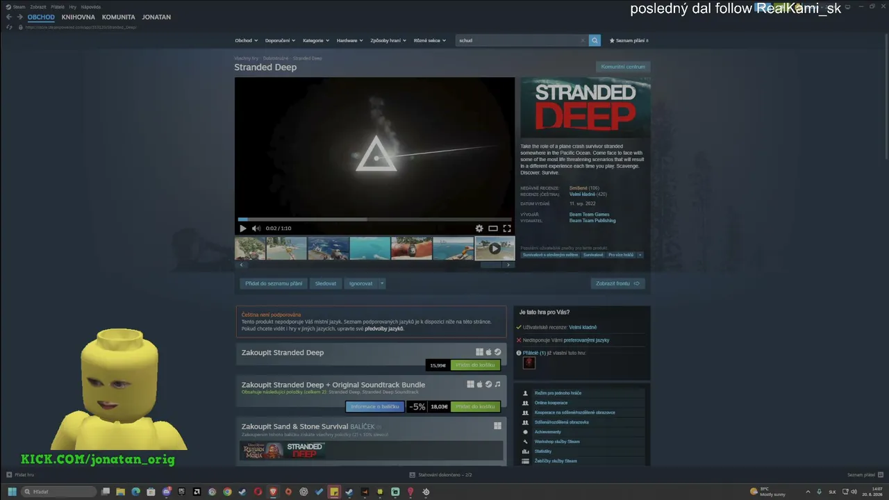
Task: Expand the Hardware dropdown menu
Action: click(350, 40)
